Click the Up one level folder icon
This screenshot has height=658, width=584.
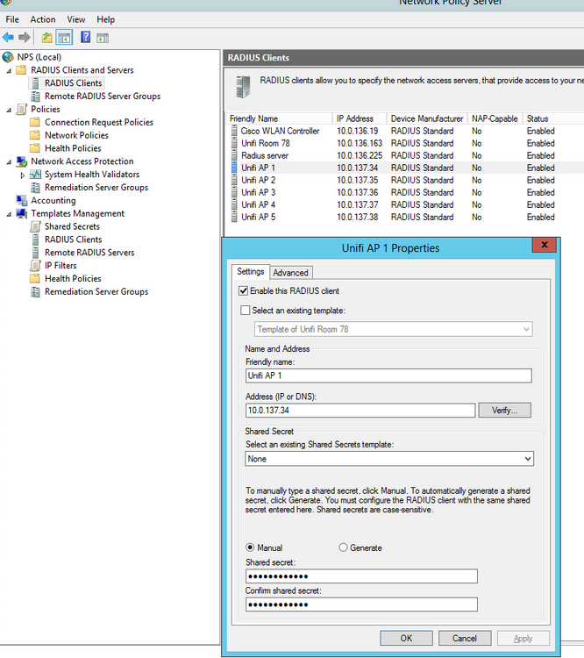coord(47,38)
